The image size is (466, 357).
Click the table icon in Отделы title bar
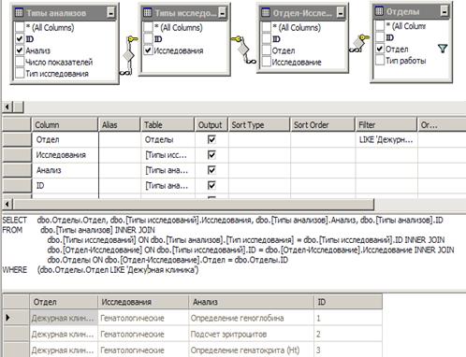click(x=379, y=11)
